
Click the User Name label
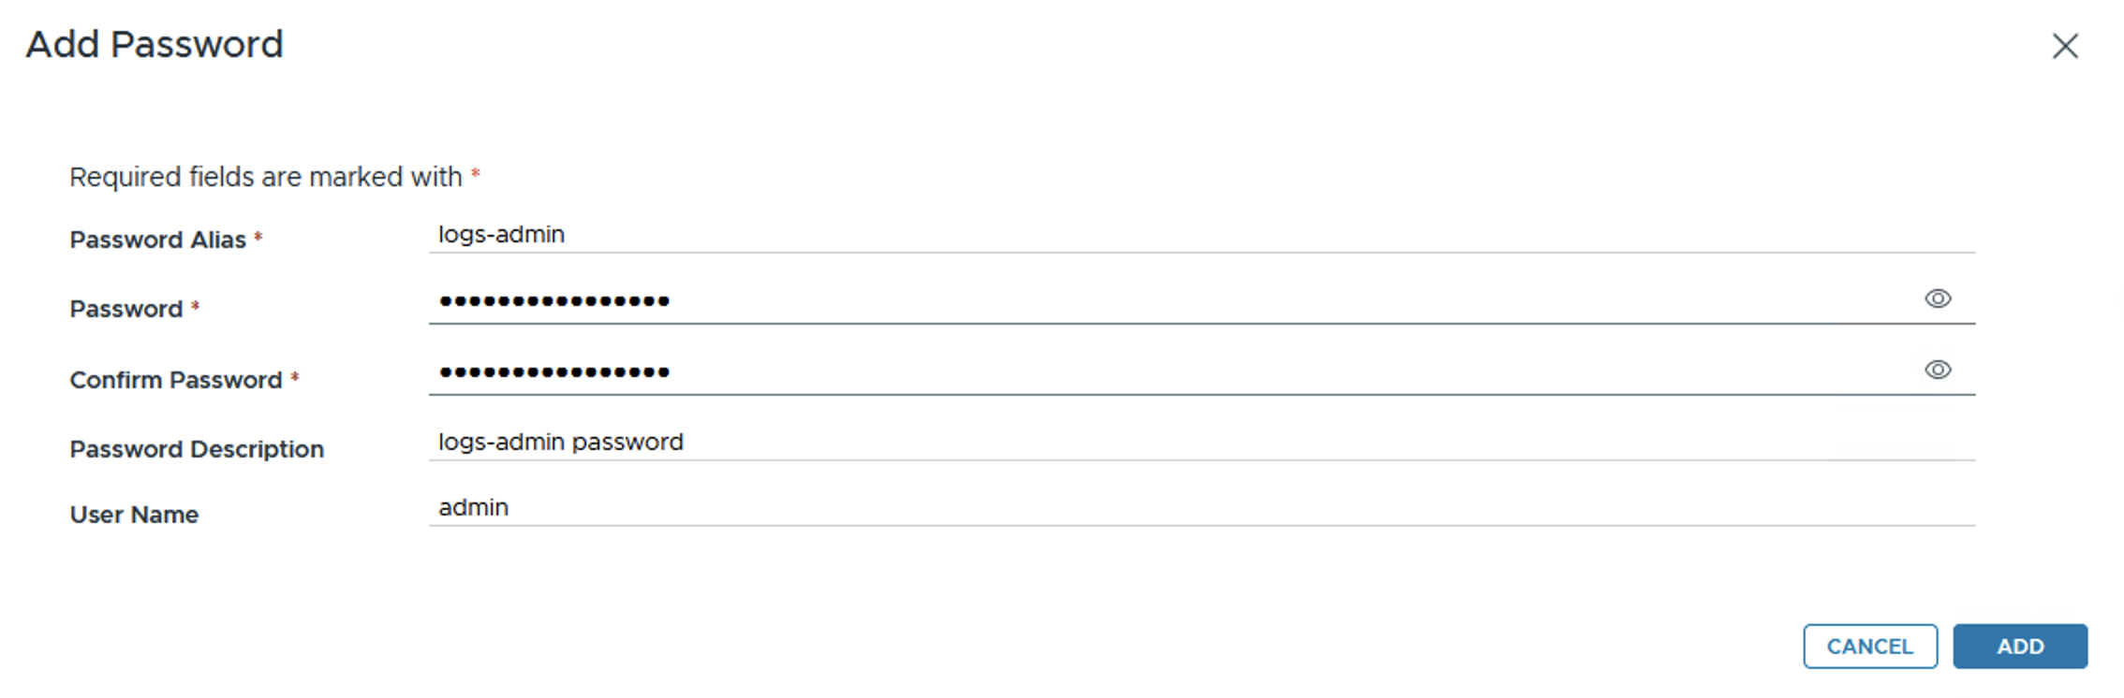point(134,516)
